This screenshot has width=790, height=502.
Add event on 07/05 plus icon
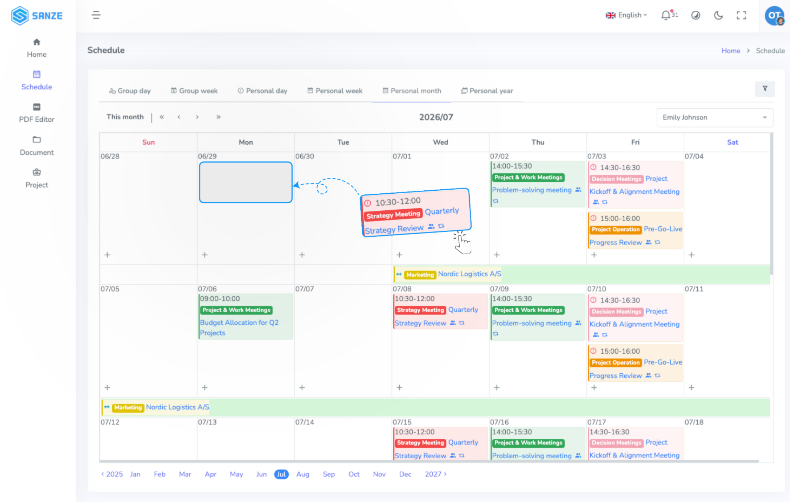click(108, 387)
